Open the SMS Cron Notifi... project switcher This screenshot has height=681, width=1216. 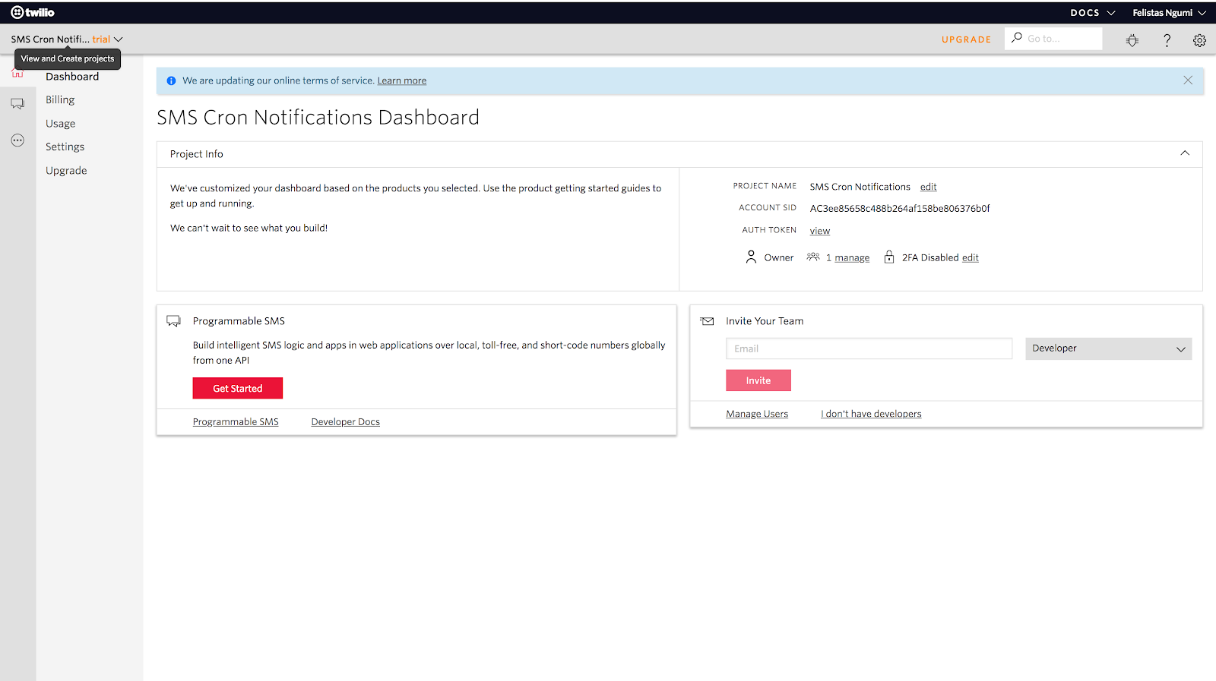(x=67, y=39)
